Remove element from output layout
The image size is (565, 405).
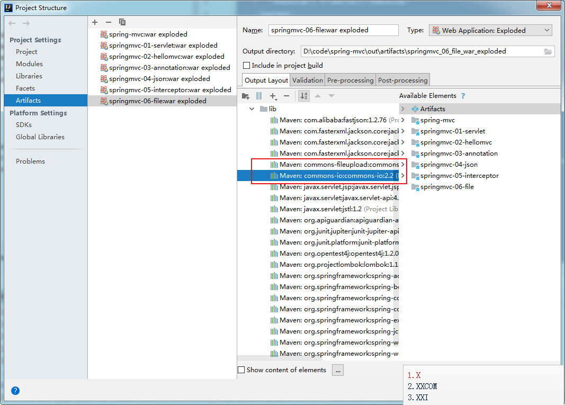tap(286, 96)
